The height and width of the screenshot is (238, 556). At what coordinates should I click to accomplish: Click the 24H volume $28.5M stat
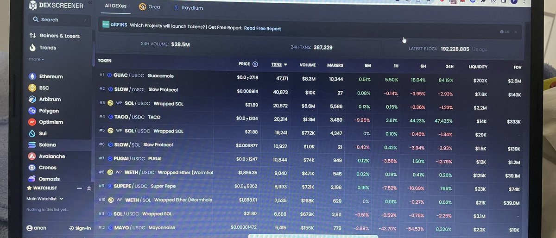[x=180, y=44]
